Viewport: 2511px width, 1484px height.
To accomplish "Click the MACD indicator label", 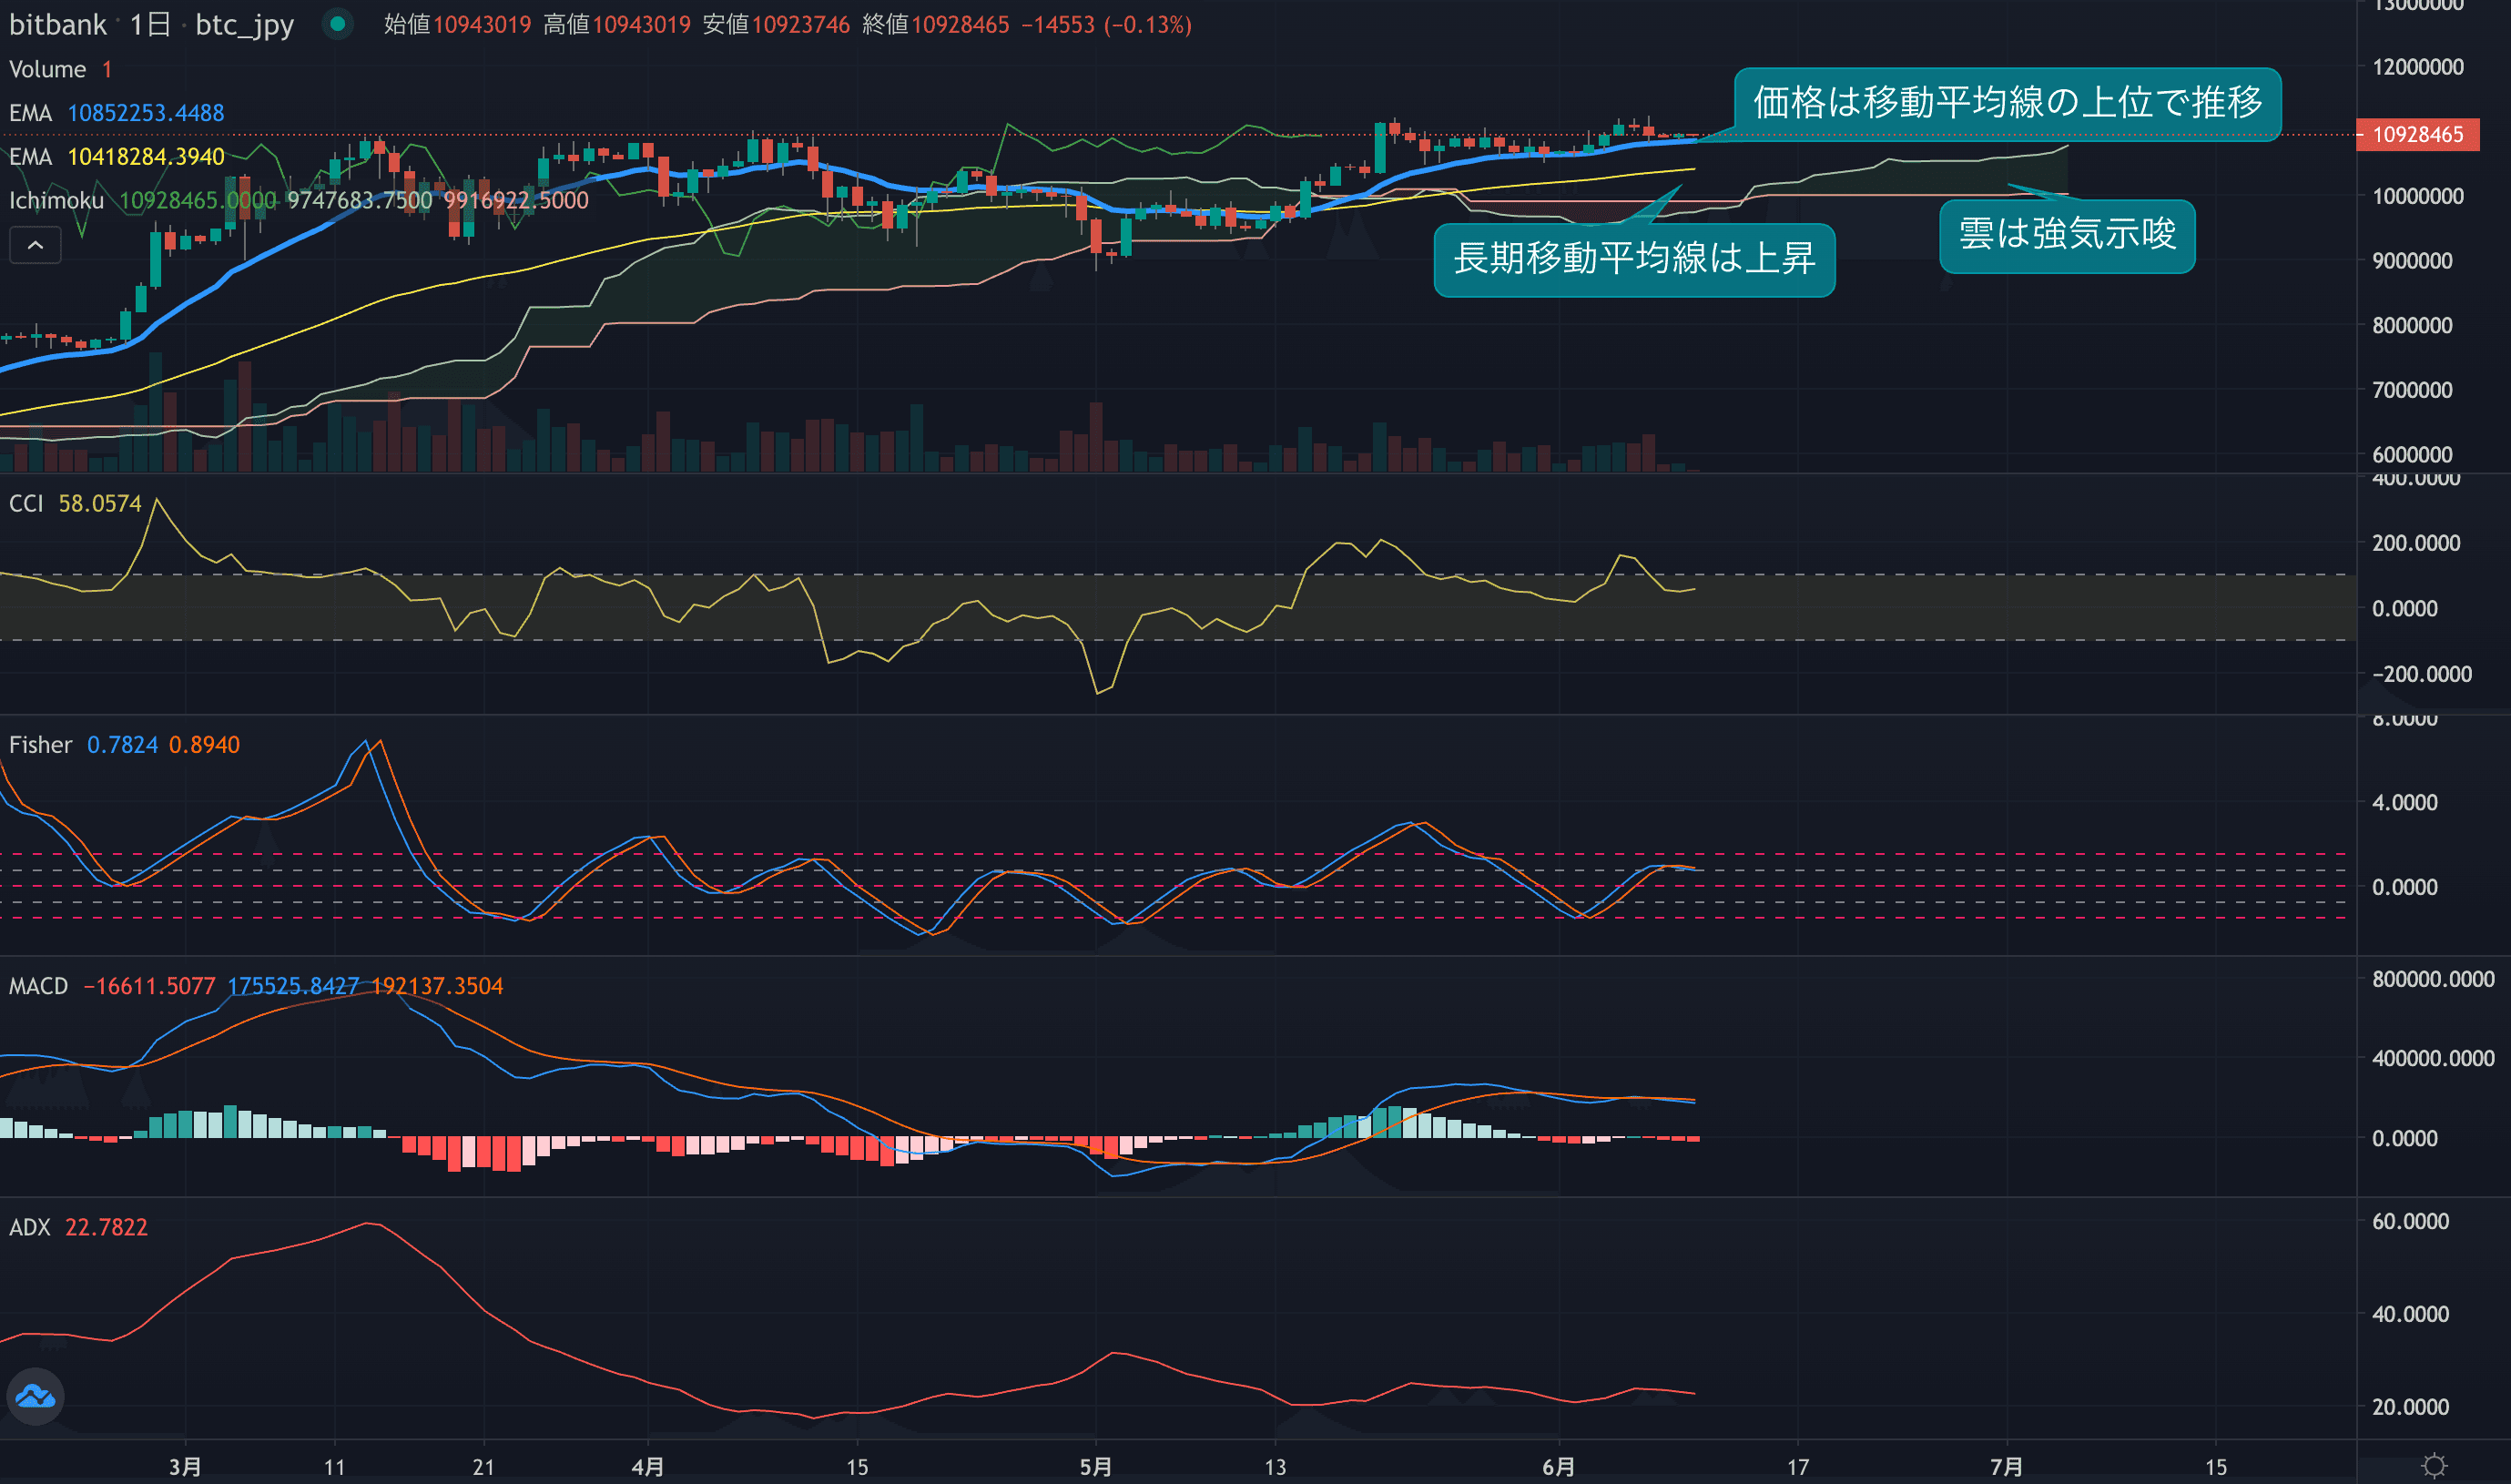I will click(x=38, y=986).
